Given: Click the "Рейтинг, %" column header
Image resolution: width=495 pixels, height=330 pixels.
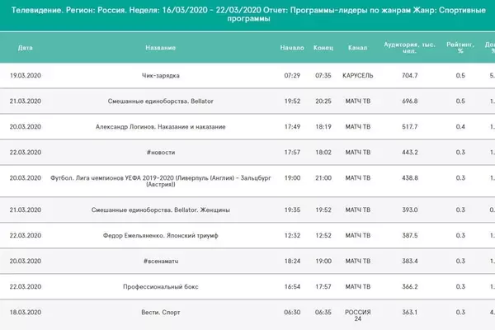Looking at the screenshot, I should click(x=460, y=48).
